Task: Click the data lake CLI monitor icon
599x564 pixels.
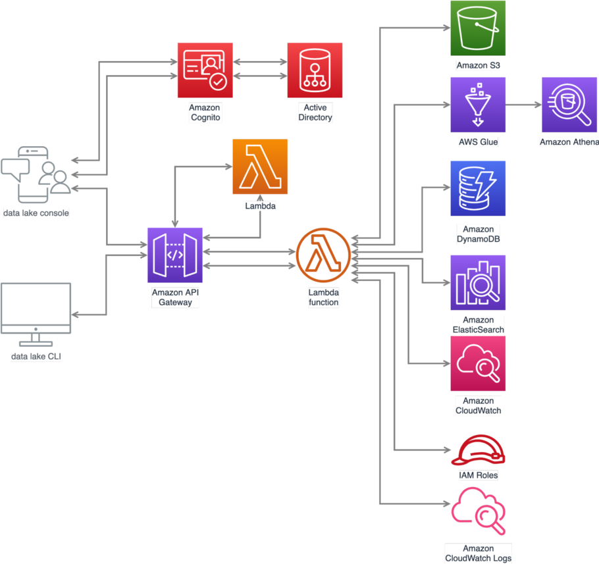Action: (38, 309)
